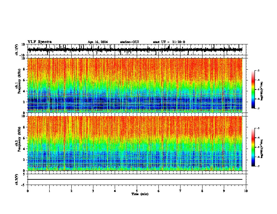Click the "ch.3(V)" axis label
Viewport: 277px width, 214px height.
pos(17,180)
